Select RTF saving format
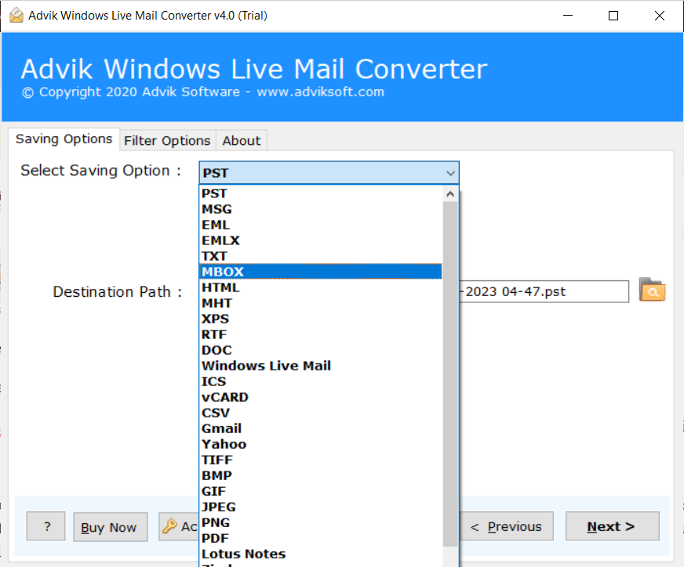Viewport: 684px width, 567px height. click(x=321, y=334)
